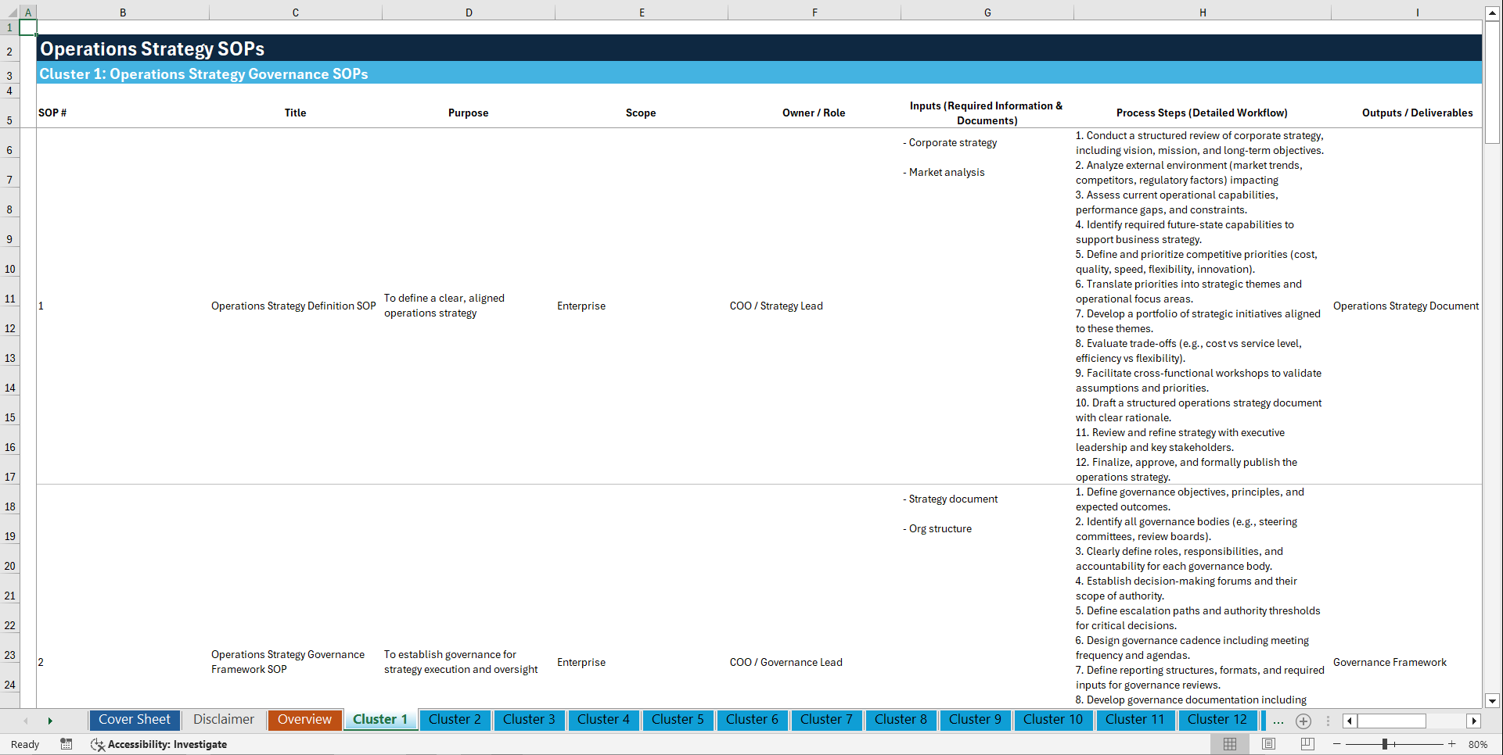Select column H header
Image resolution: width=1503 pixels, height=755 pixels.
[x=1203, y=13]
